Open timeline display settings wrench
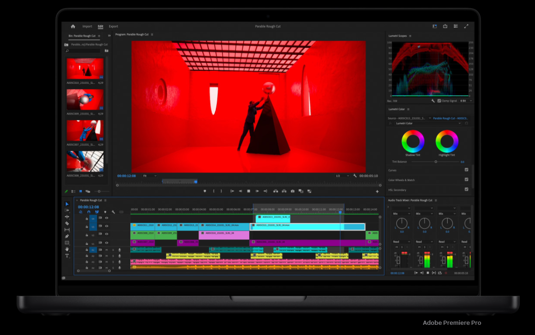The image size is (535, 335). pyautogui.click(x=113, y=212)
